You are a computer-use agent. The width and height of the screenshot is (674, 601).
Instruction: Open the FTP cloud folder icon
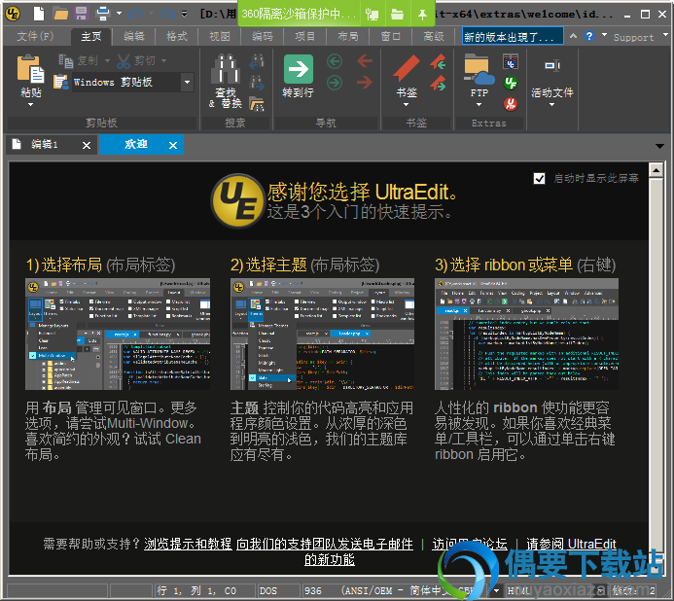pos(479,69)
